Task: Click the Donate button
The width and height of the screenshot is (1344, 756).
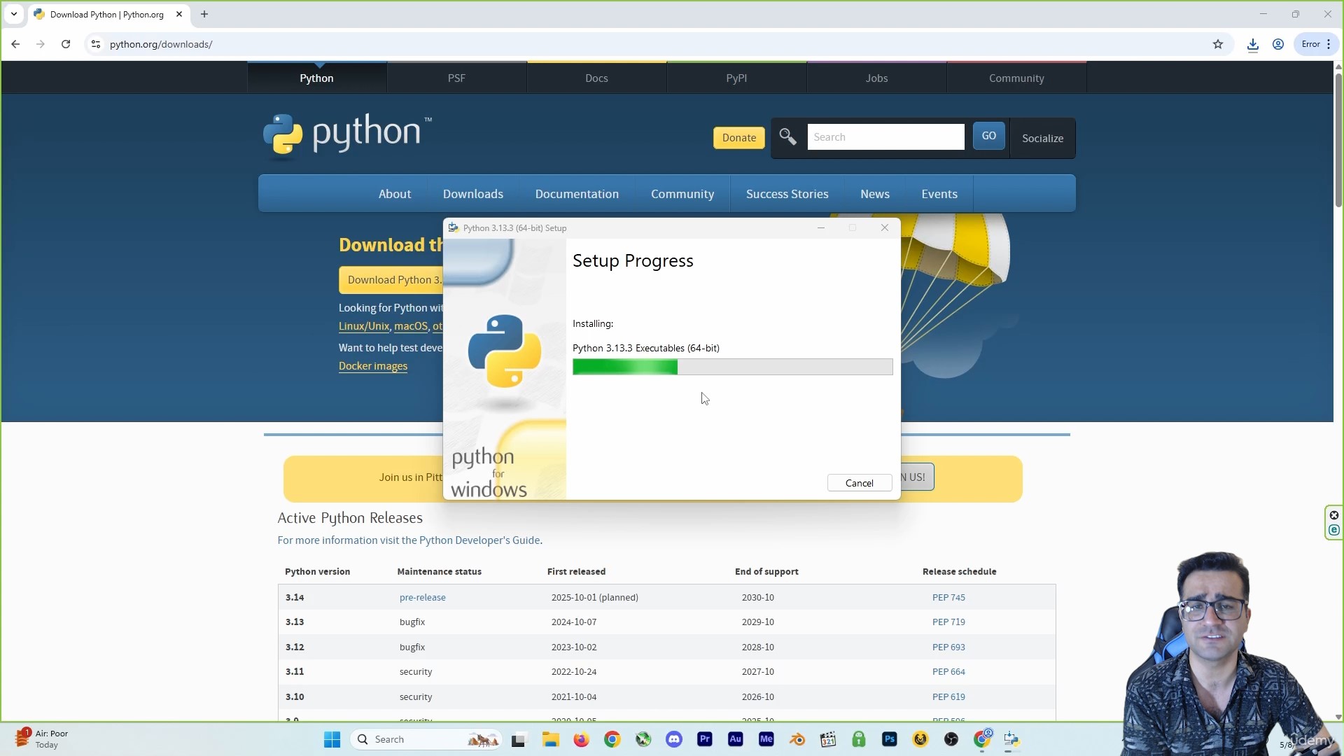Action: (739, 137)
